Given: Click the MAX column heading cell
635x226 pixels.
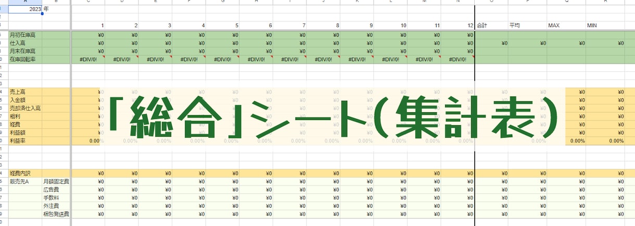Looking at the screenshot, I should (566, 25).
